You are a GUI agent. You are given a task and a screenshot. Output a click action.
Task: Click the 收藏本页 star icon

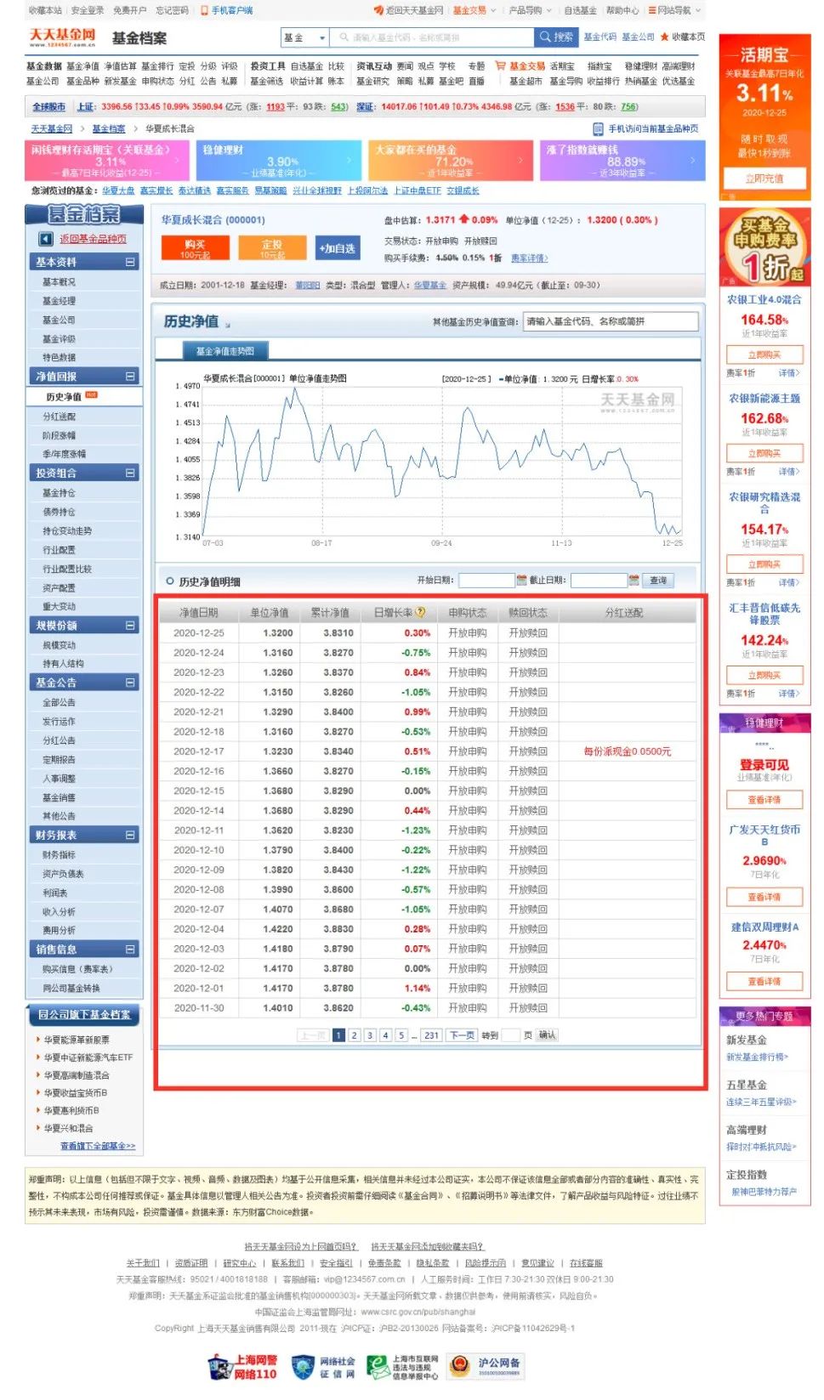[664, 37]
